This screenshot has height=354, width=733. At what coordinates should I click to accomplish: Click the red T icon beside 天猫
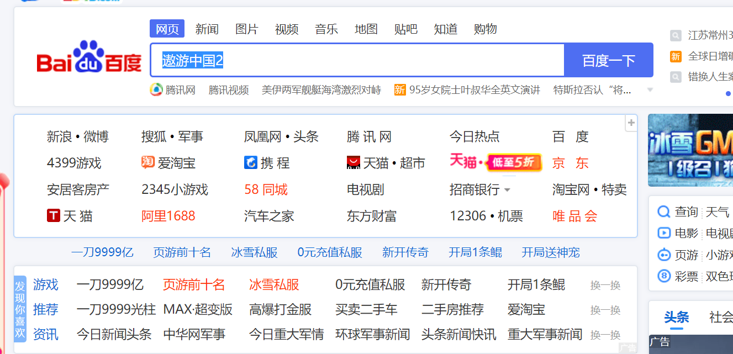coord(53,215)
